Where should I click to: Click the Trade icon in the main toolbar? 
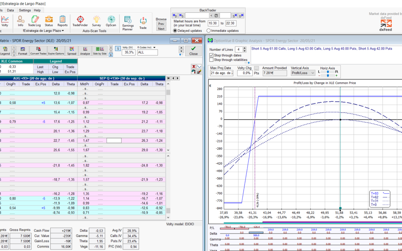[143, 23]
